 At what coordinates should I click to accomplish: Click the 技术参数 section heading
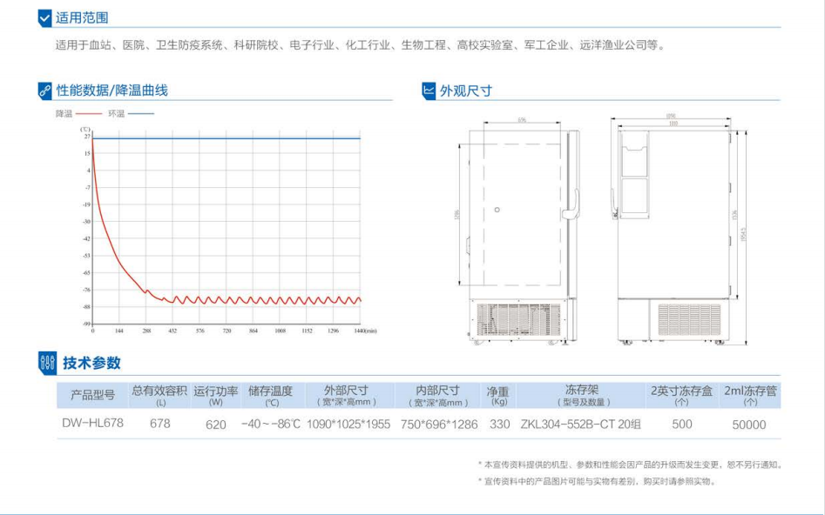91,364
